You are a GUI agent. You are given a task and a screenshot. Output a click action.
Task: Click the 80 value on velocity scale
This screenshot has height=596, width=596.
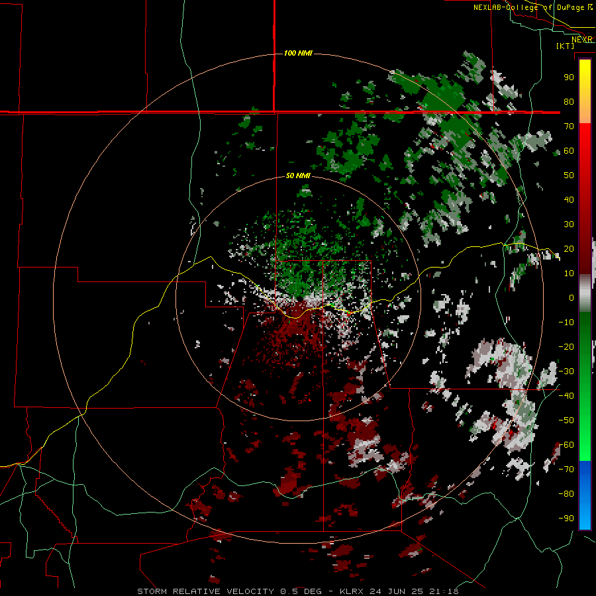(569, 101)
